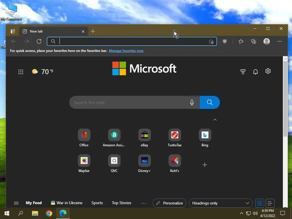The image size is (292, 219).
Task: Show hidden system tray icons
Action: click(x=241, y=213)
